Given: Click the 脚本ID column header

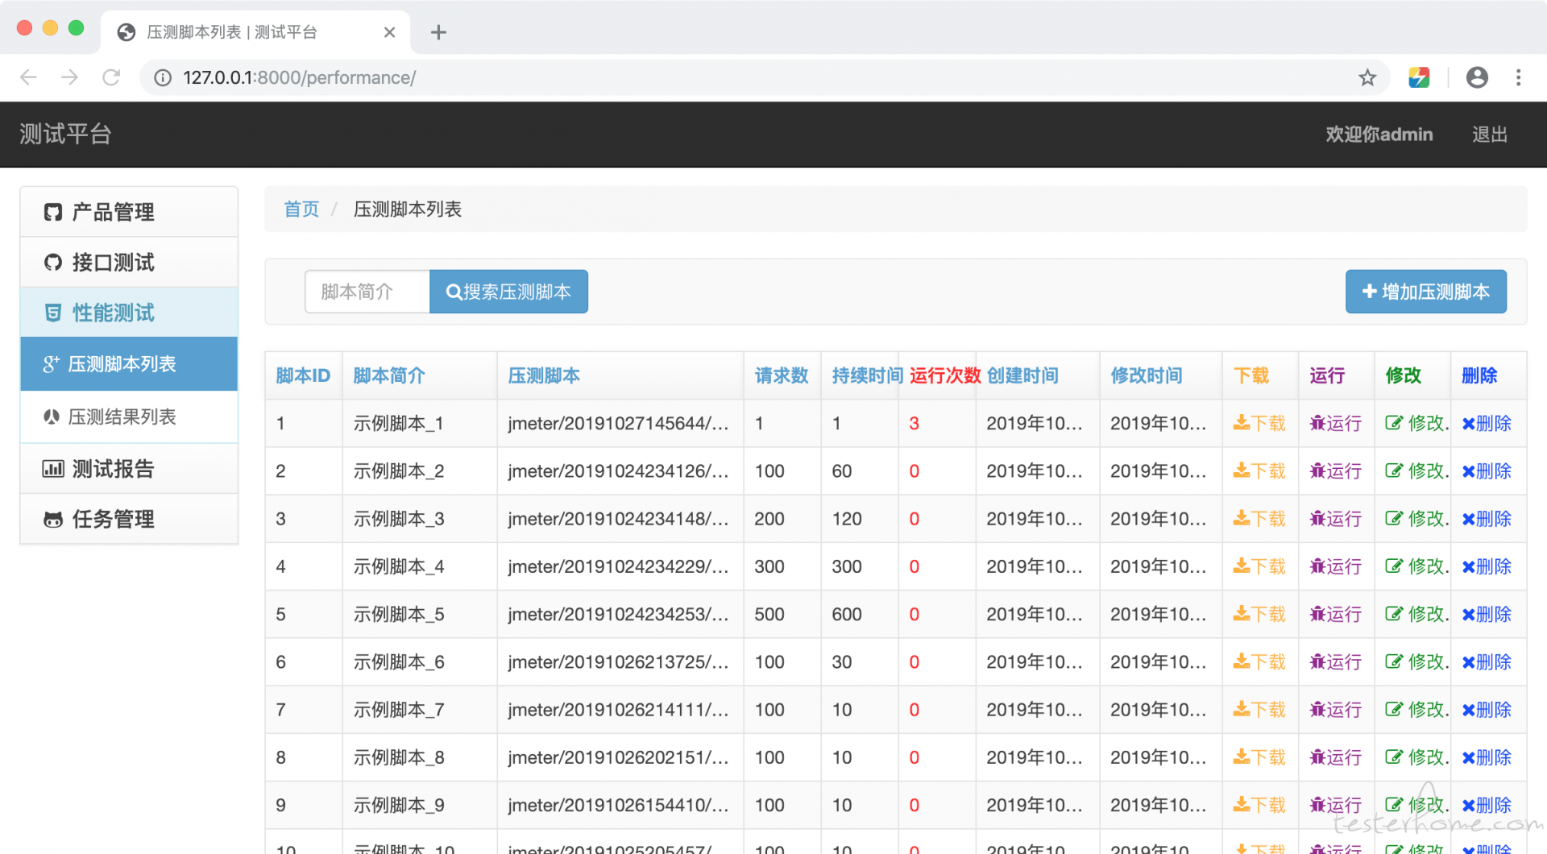Looking at the screenshot, I should coord(303,375).
